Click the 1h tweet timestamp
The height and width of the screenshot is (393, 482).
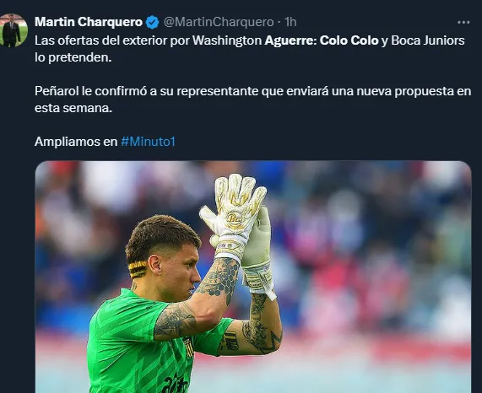tap(290, 22)
